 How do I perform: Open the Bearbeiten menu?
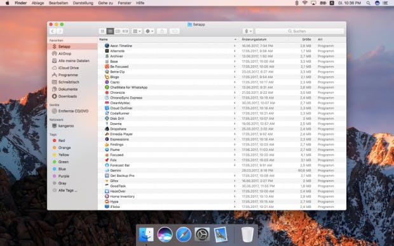point(58,3)
